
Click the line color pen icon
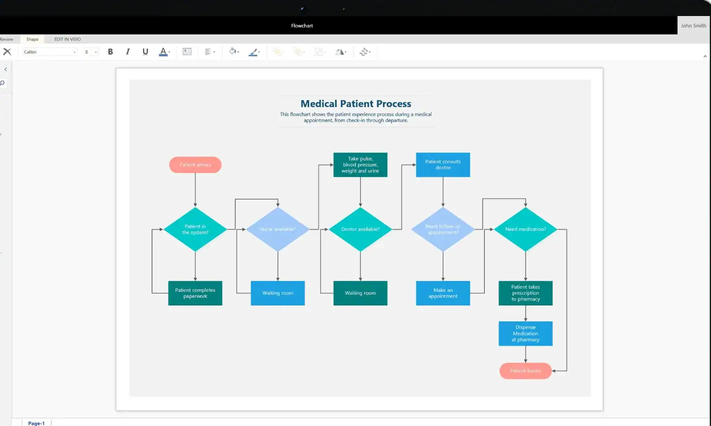(253, 52)
